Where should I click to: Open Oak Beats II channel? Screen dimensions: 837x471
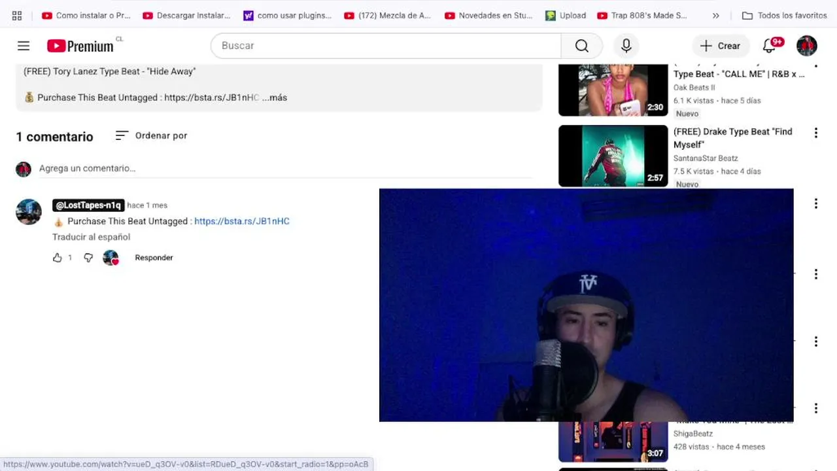tap(694, 88)
